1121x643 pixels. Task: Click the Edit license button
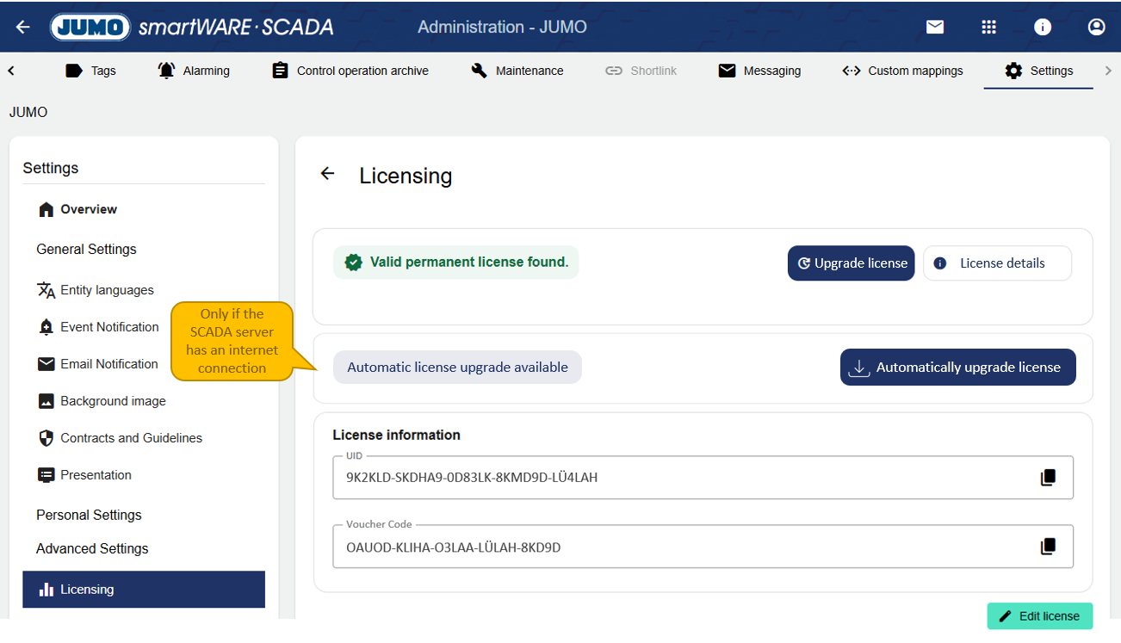(x=1040, y=616)
